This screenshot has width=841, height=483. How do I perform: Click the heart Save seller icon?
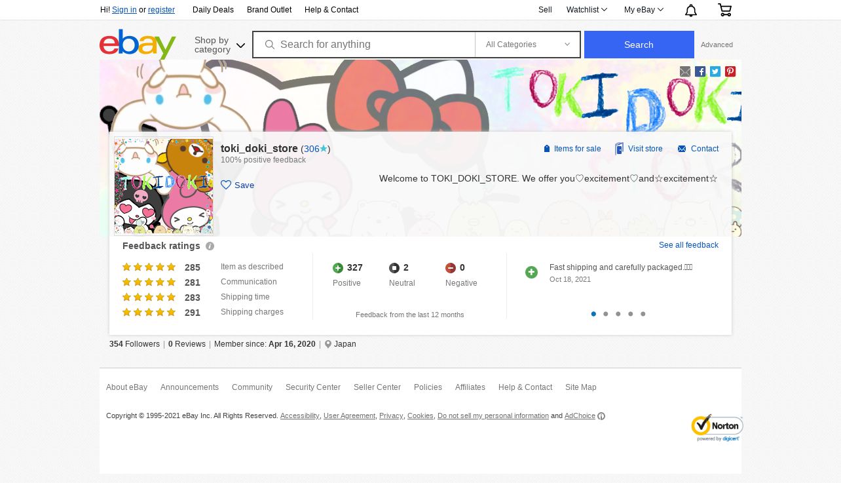(226, 185)
